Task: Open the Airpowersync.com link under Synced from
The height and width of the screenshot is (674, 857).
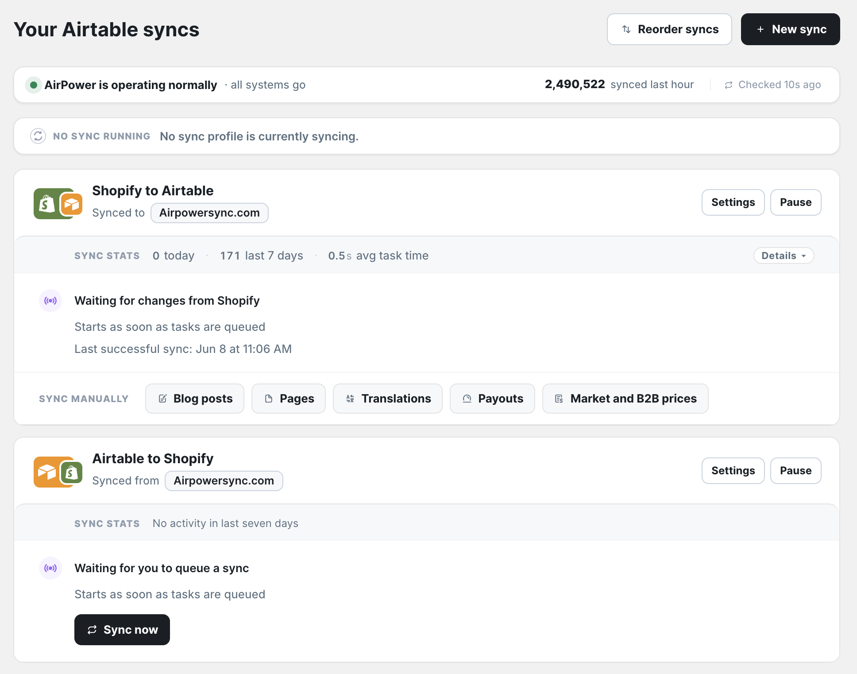Action: click(224, 481)
